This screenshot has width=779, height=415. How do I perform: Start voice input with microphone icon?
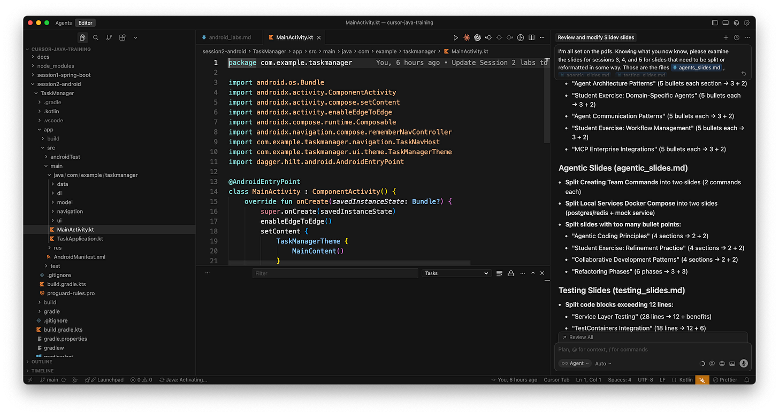click(743, 363)
